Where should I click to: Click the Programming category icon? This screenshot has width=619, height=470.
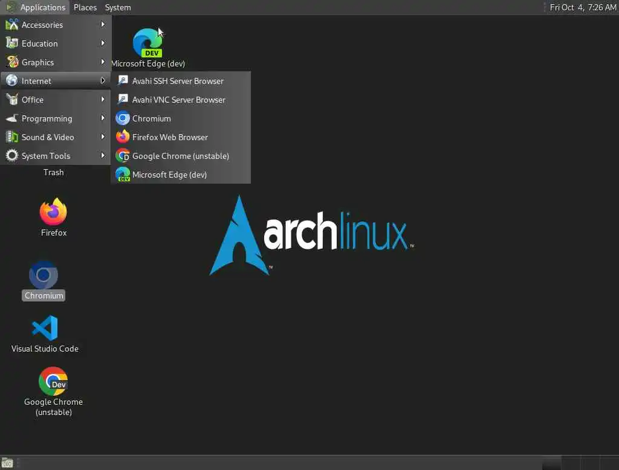[12, 118]
